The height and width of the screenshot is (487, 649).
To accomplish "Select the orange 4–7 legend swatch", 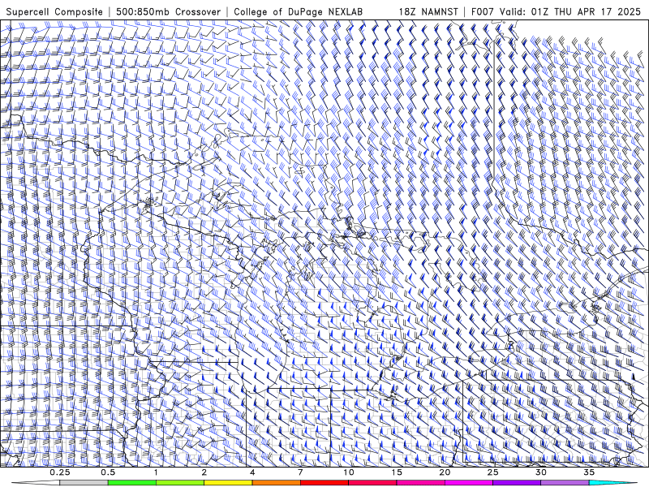I will (276, 483).
